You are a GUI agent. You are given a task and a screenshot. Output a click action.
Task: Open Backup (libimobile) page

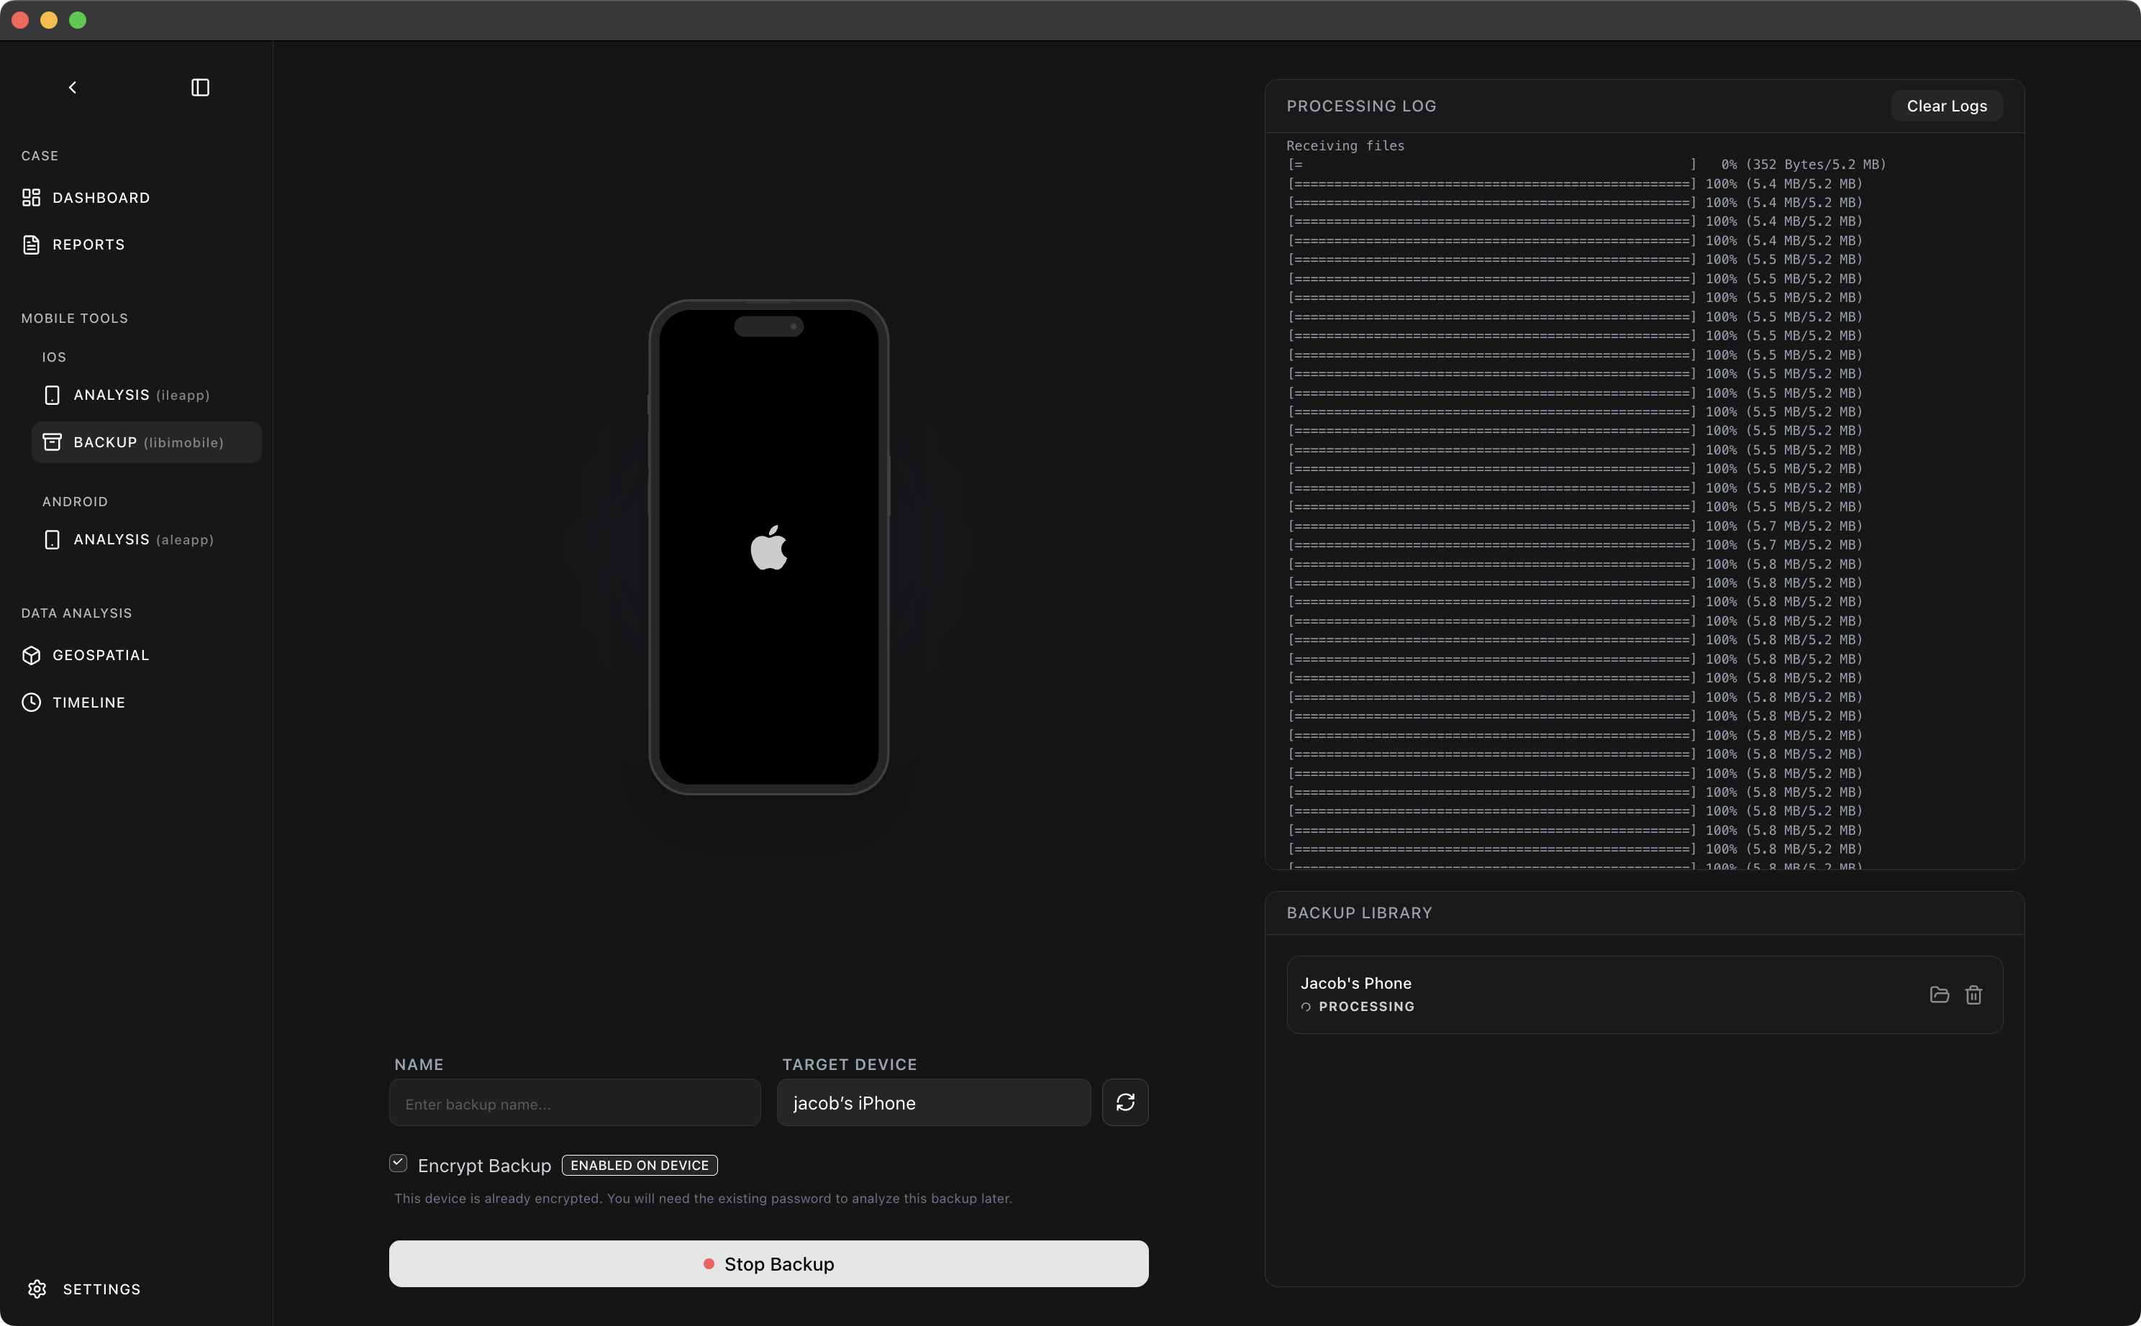pyautogui.click(x=147, y=442)
